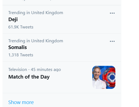
Task: Open more options for Somalis trend
Action: point(112,41)
